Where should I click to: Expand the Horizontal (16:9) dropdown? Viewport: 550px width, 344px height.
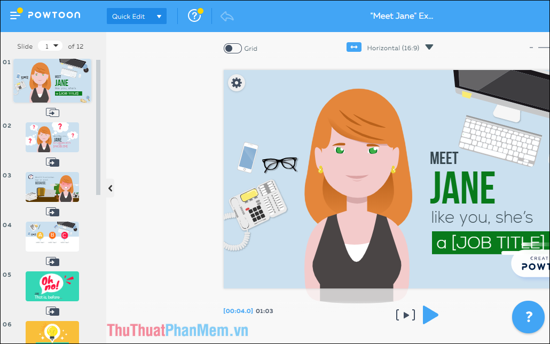pos(429,48)
